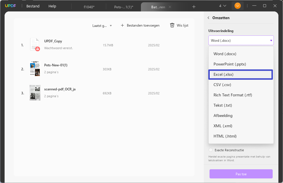Maximize the UPDF window

tap(265, 6)
